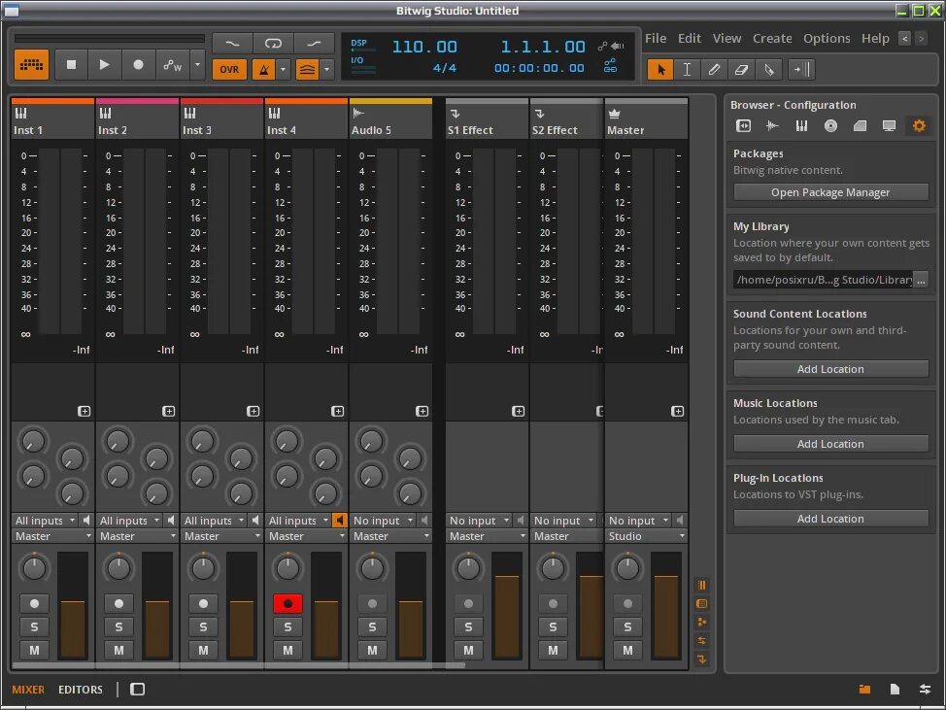Open the View menu
Image resolution: width=946 pixels, height=710 pixels.
pyautogui.click(x=726, y=38)
